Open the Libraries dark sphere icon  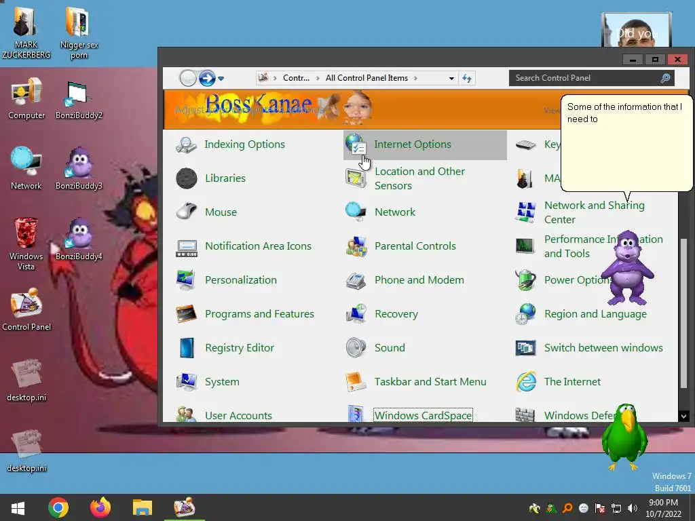pyautogui.click(x=186, y=178)
